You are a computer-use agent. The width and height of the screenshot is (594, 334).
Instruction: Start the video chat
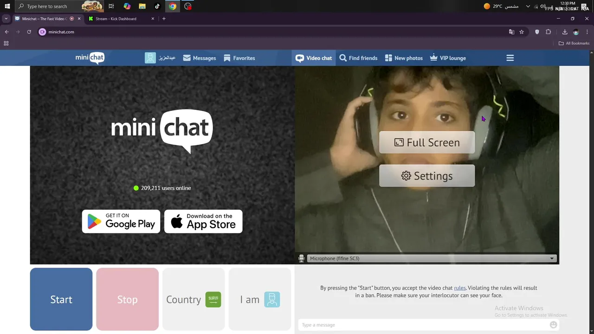pos(61,299)
